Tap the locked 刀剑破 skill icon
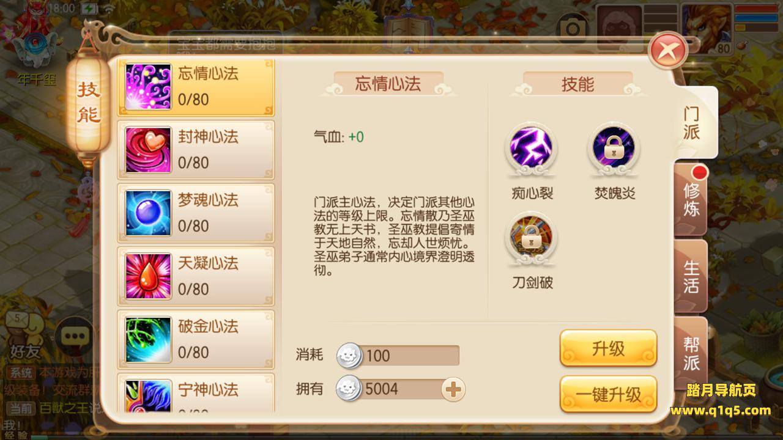 [532, 237]
